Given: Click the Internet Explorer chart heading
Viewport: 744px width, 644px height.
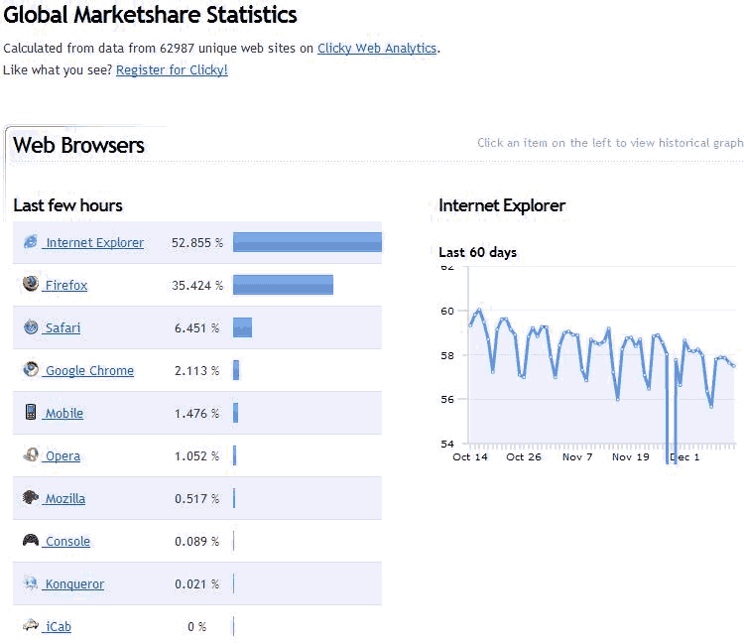Looking at the screenshot, I should [x=502, y=205].
